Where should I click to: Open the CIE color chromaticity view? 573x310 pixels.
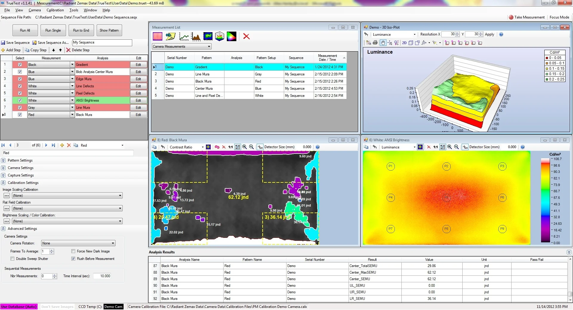232,36
